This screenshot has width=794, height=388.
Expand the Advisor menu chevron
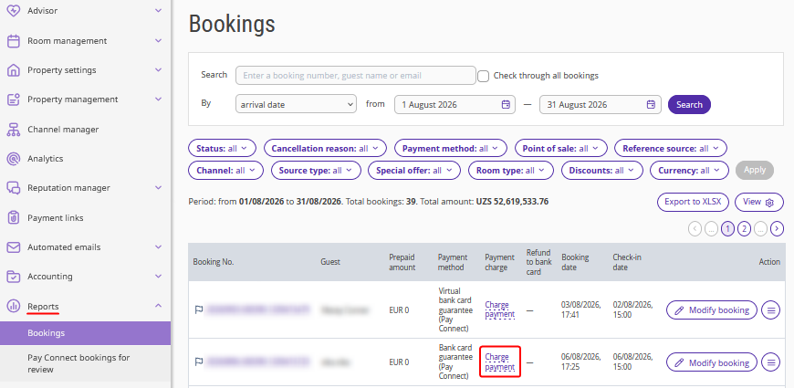coord(159,11)
